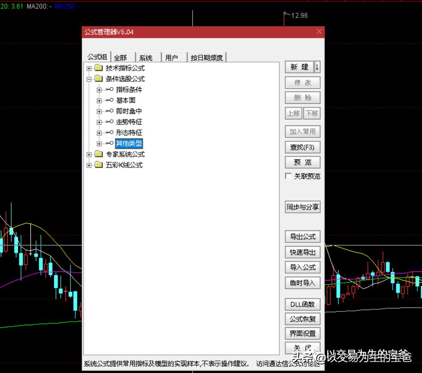
Task: Click the 条件选股公式 folder icon
Action: click(99, 79)
